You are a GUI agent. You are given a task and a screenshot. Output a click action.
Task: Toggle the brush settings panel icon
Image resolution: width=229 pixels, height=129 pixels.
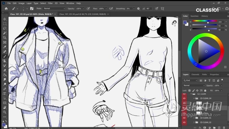(x=32, y=9)
